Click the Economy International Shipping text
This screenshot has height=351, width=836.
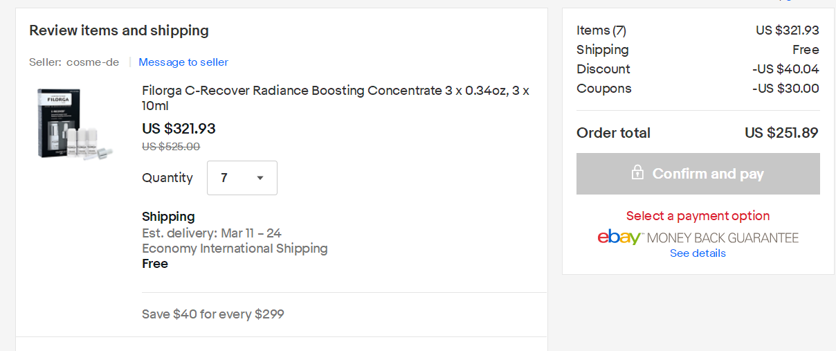click(235, 248)
